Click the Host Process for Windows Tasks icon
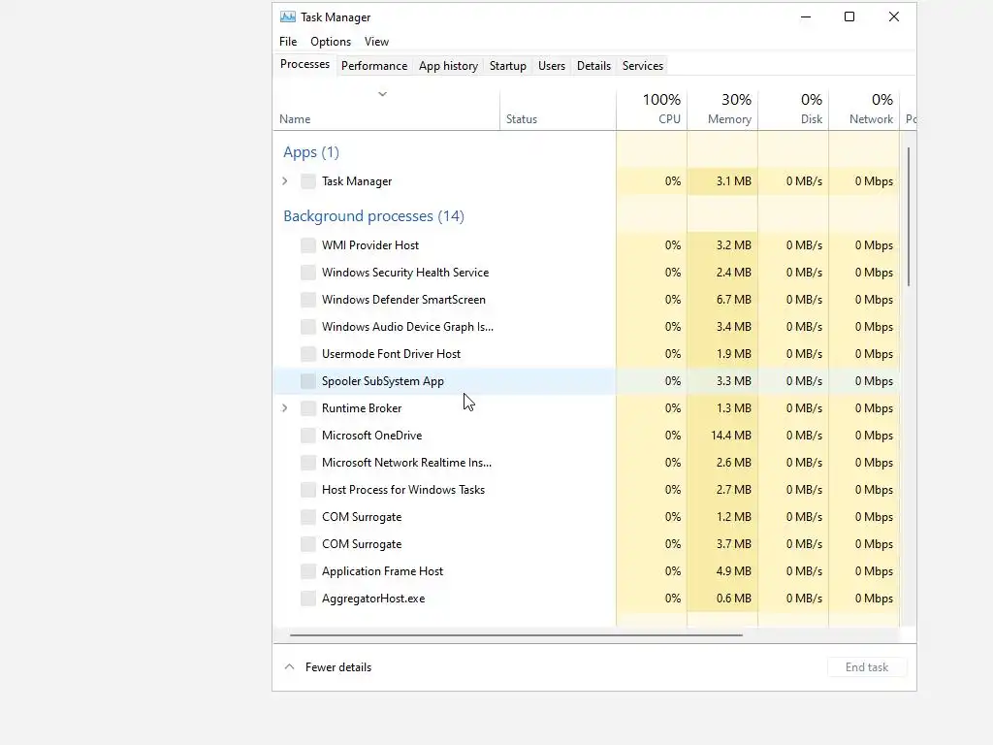The image size is (993, 745). tap(308, 490)
